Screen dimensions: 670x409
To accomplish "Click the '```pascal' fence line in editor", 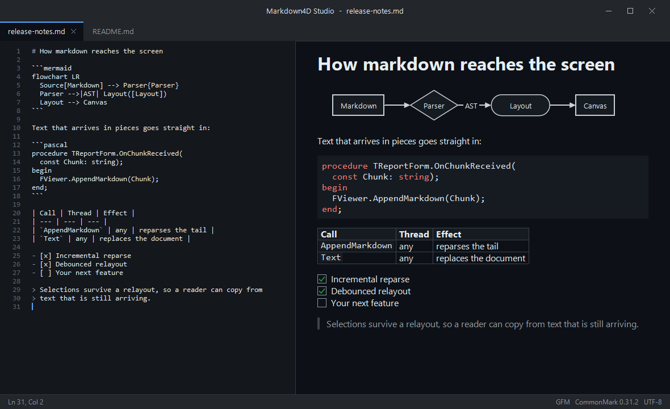I will click(49, 145).
